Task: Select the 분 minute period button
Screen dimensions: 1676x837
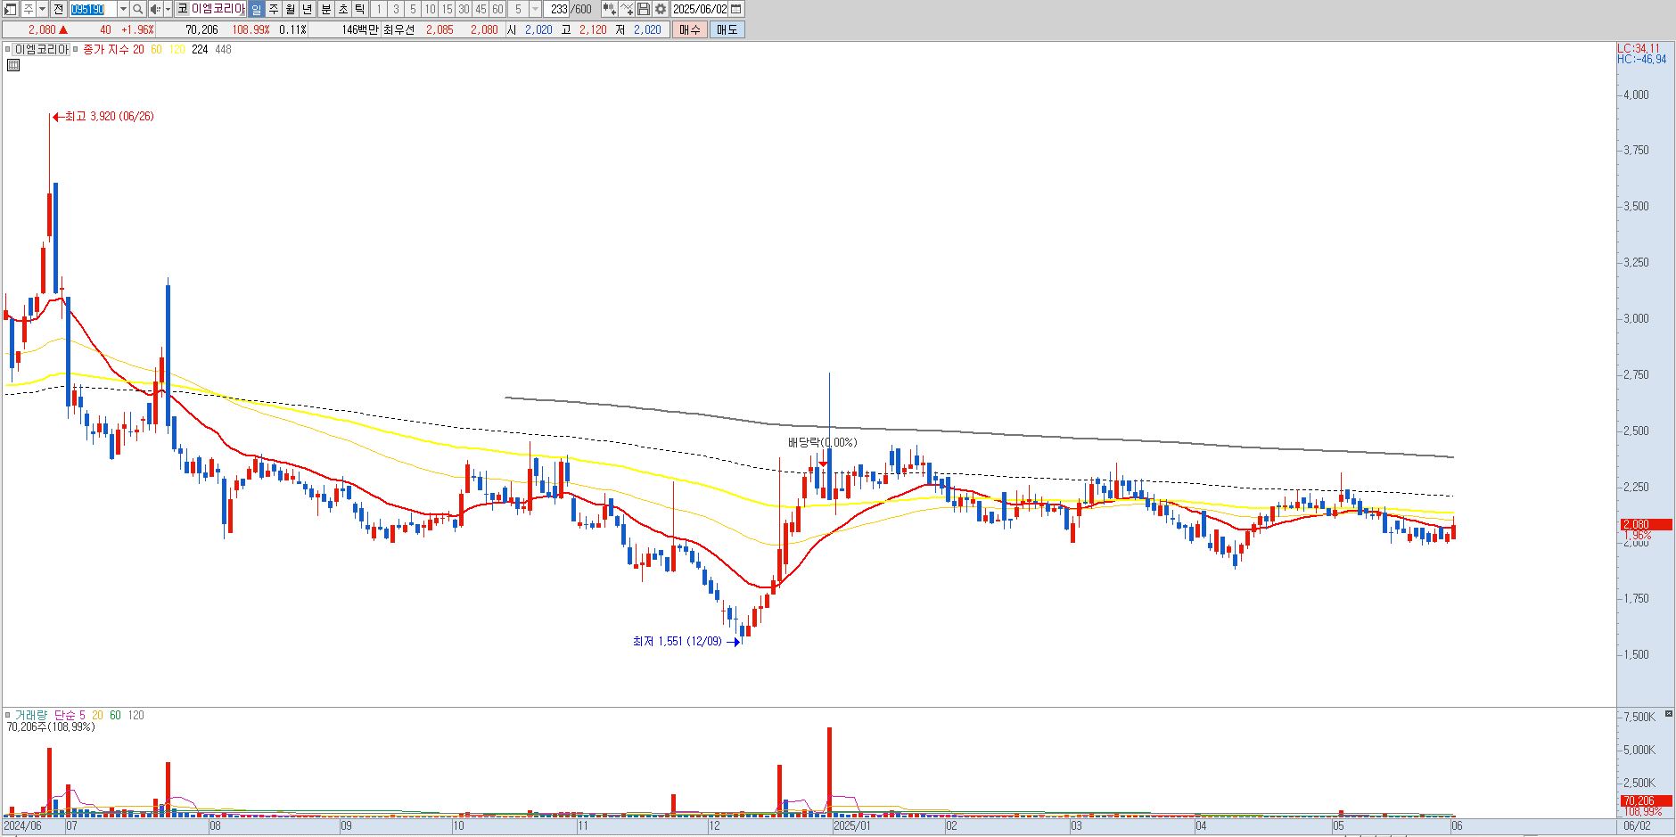Action: click(x=325, y=9)
